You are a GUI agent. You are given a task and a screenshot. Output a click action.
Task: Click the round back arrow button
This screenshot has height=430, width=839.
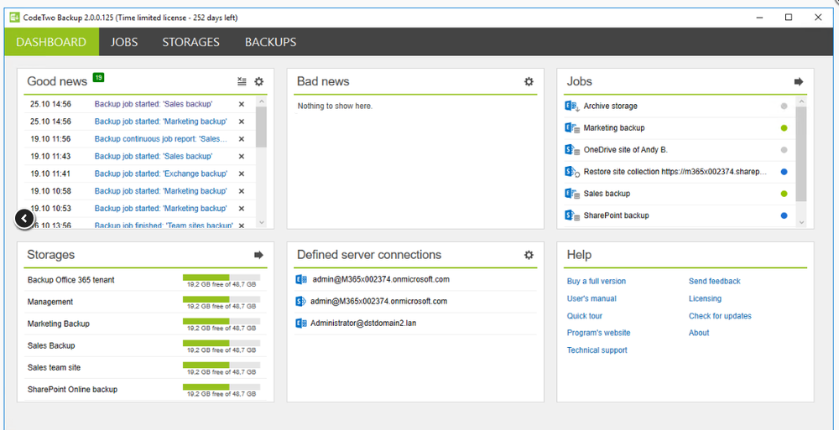pos(24,218)
